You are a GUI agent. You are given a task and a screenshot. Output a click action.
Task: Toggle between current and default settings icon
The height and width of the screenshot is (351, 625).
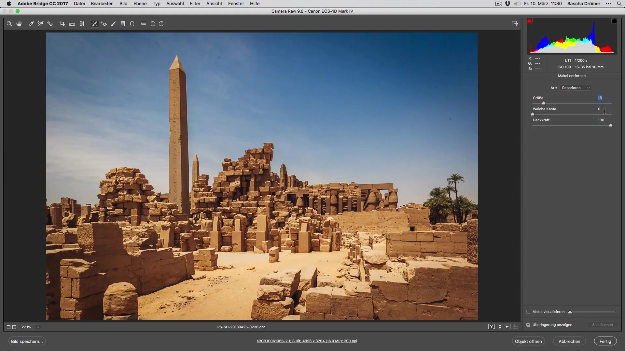coord(516,327)
